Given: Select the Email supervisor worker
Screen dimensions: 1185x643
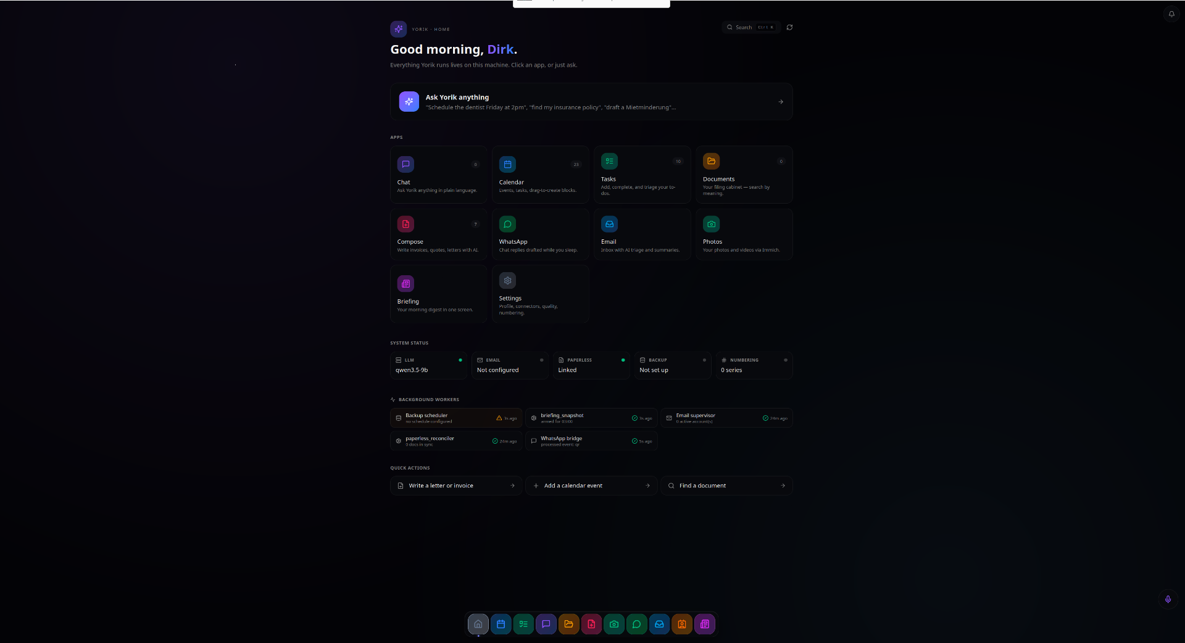Looking at the screenshot, I should pyautogui.click(x=726, y=418).
